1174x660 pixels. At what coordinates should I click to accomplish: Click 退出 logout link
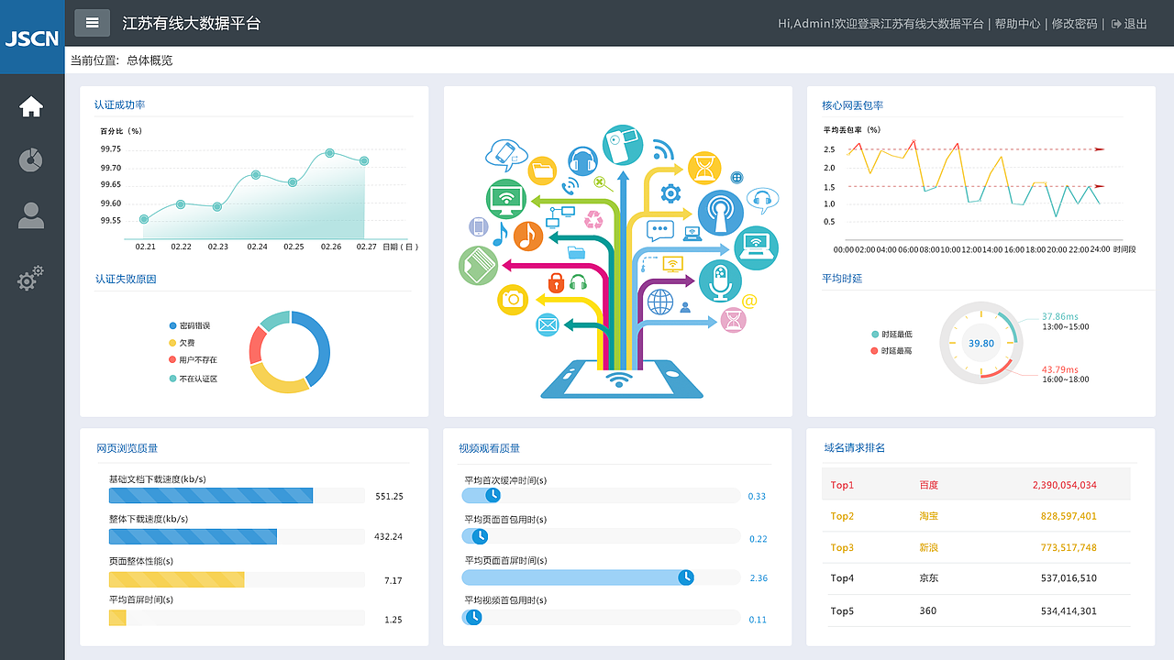coord(1135,24)
